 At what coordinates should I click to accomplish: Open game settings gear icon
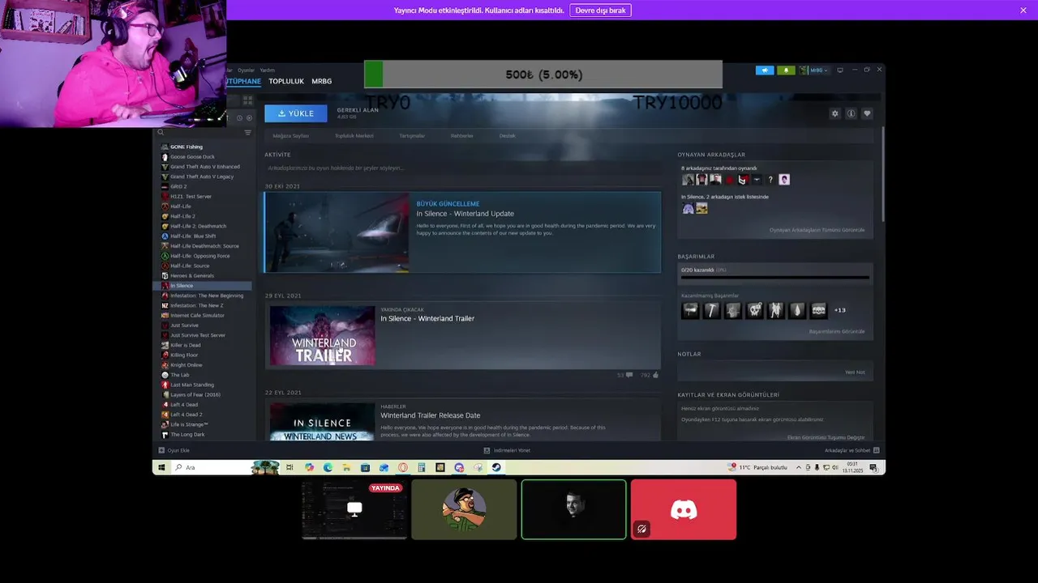[835, 113]
